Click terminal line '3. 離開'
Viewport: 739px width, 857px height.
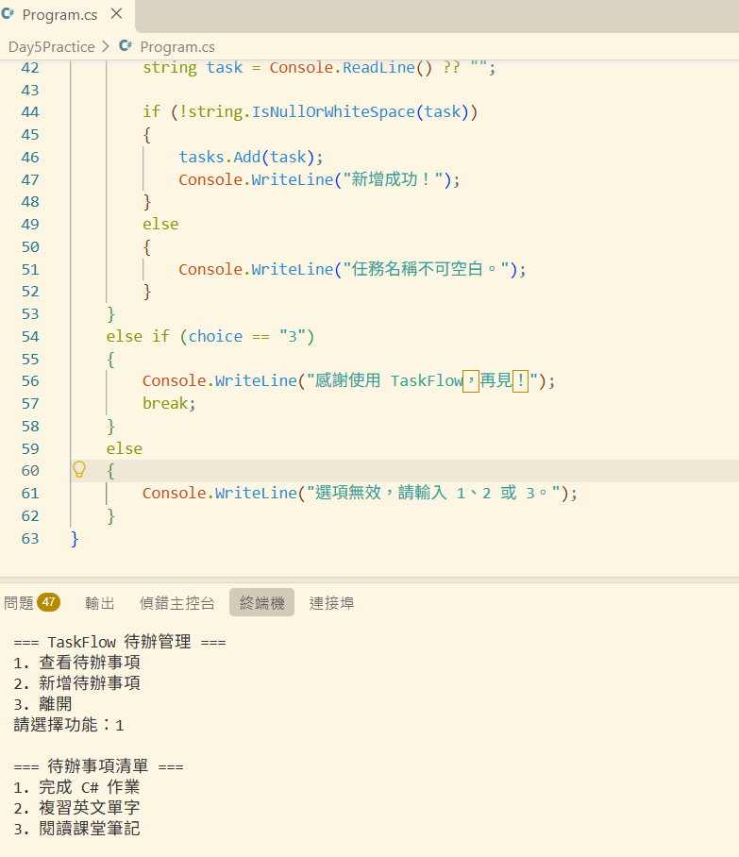coord(42,704)
